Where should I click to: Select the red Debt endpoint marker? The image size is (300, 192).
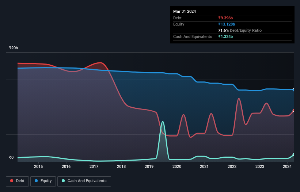pyautogui.click(x=294, y=110)
